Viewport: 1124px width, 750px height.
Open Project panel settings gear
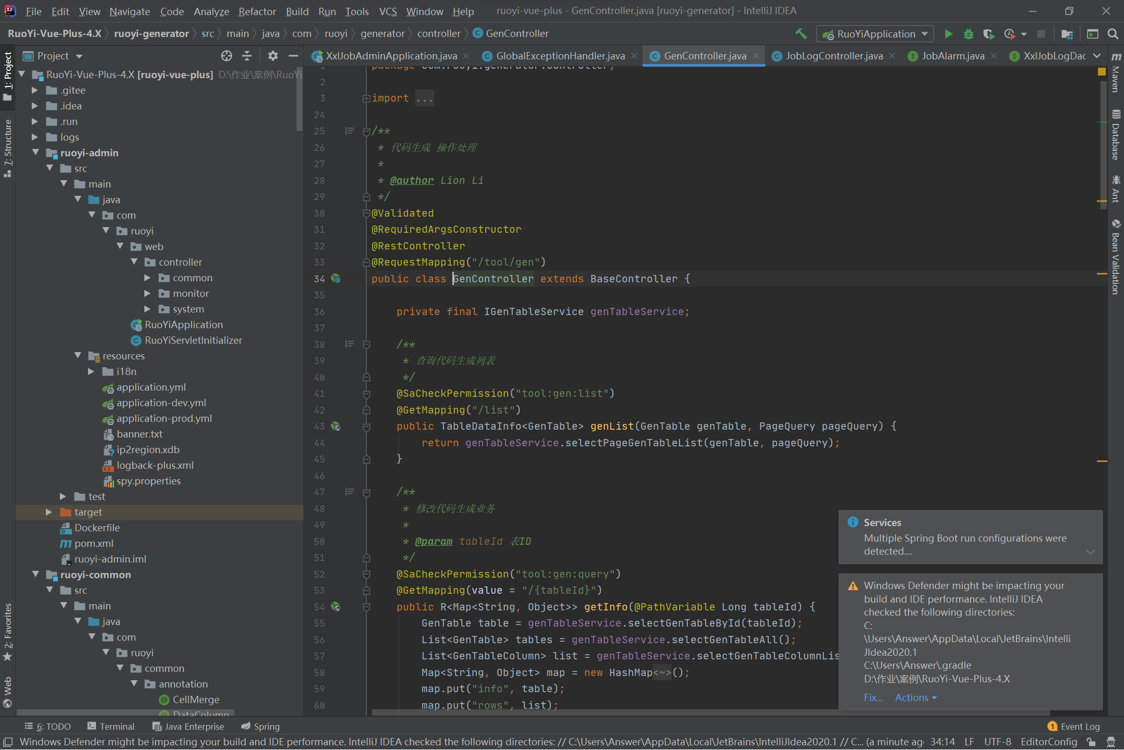click(273, 56)
